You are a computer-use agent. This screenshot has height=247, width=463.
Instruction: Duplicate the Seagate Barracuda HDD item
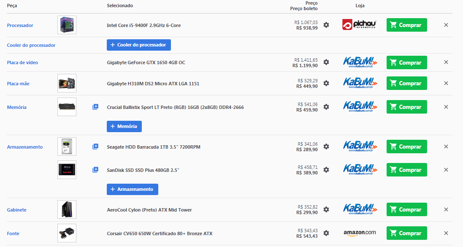(x=95, y=147)
